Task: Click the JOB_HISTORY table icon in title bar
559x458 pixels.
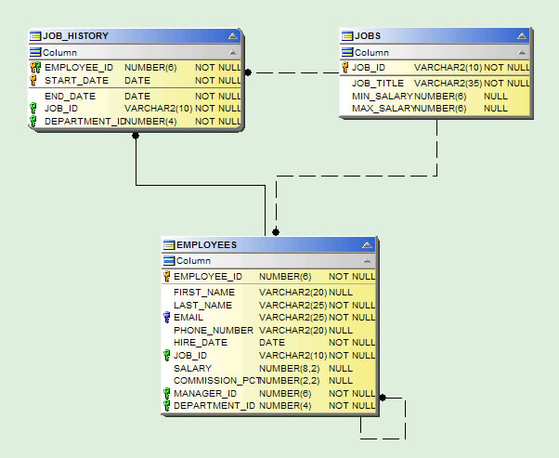Action: 35,36
